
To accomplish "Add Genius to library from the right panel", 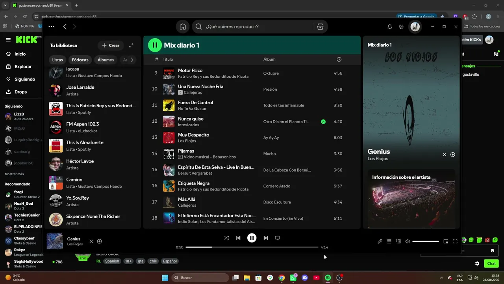I will (x=453, y=155).
